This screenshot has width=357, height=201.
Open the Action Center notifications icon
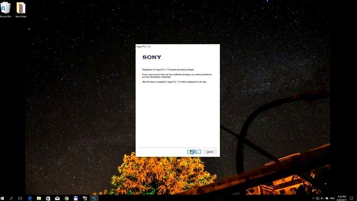pyautogui.click(x=351, y=198)
